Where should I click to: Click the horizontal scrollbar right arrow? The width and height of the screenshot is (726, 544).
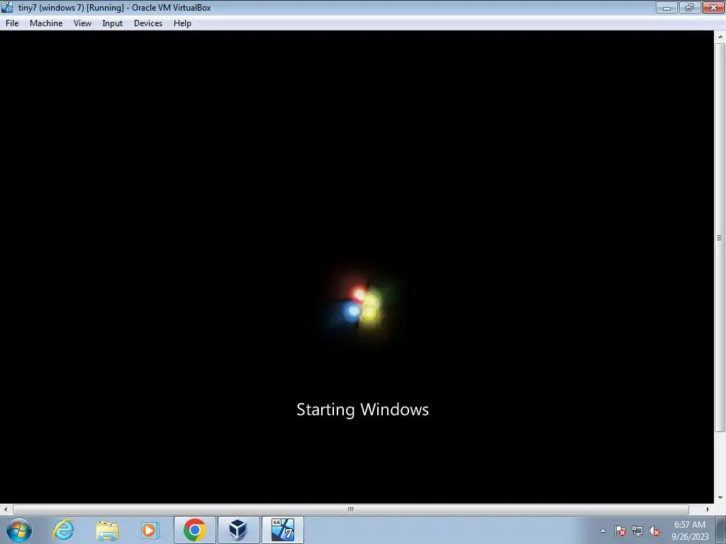(x=708, y=509)
